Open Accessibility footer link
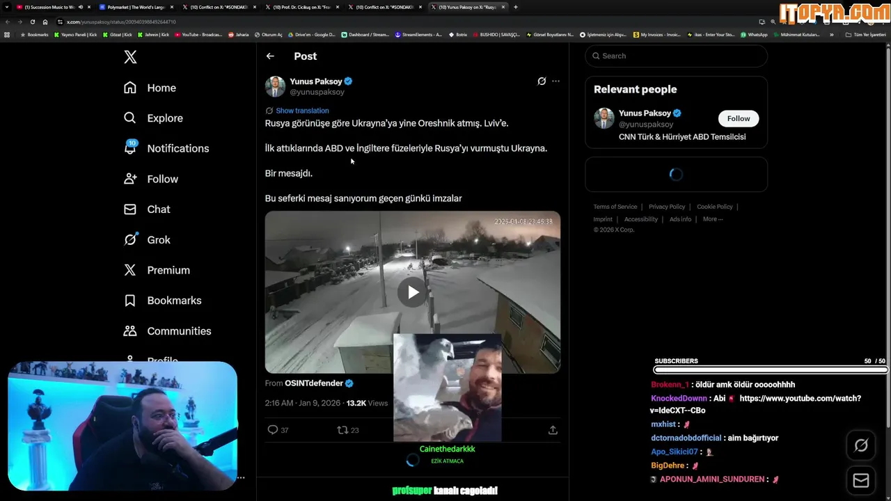This screenshot has width=891, height=501. point(641,219)
